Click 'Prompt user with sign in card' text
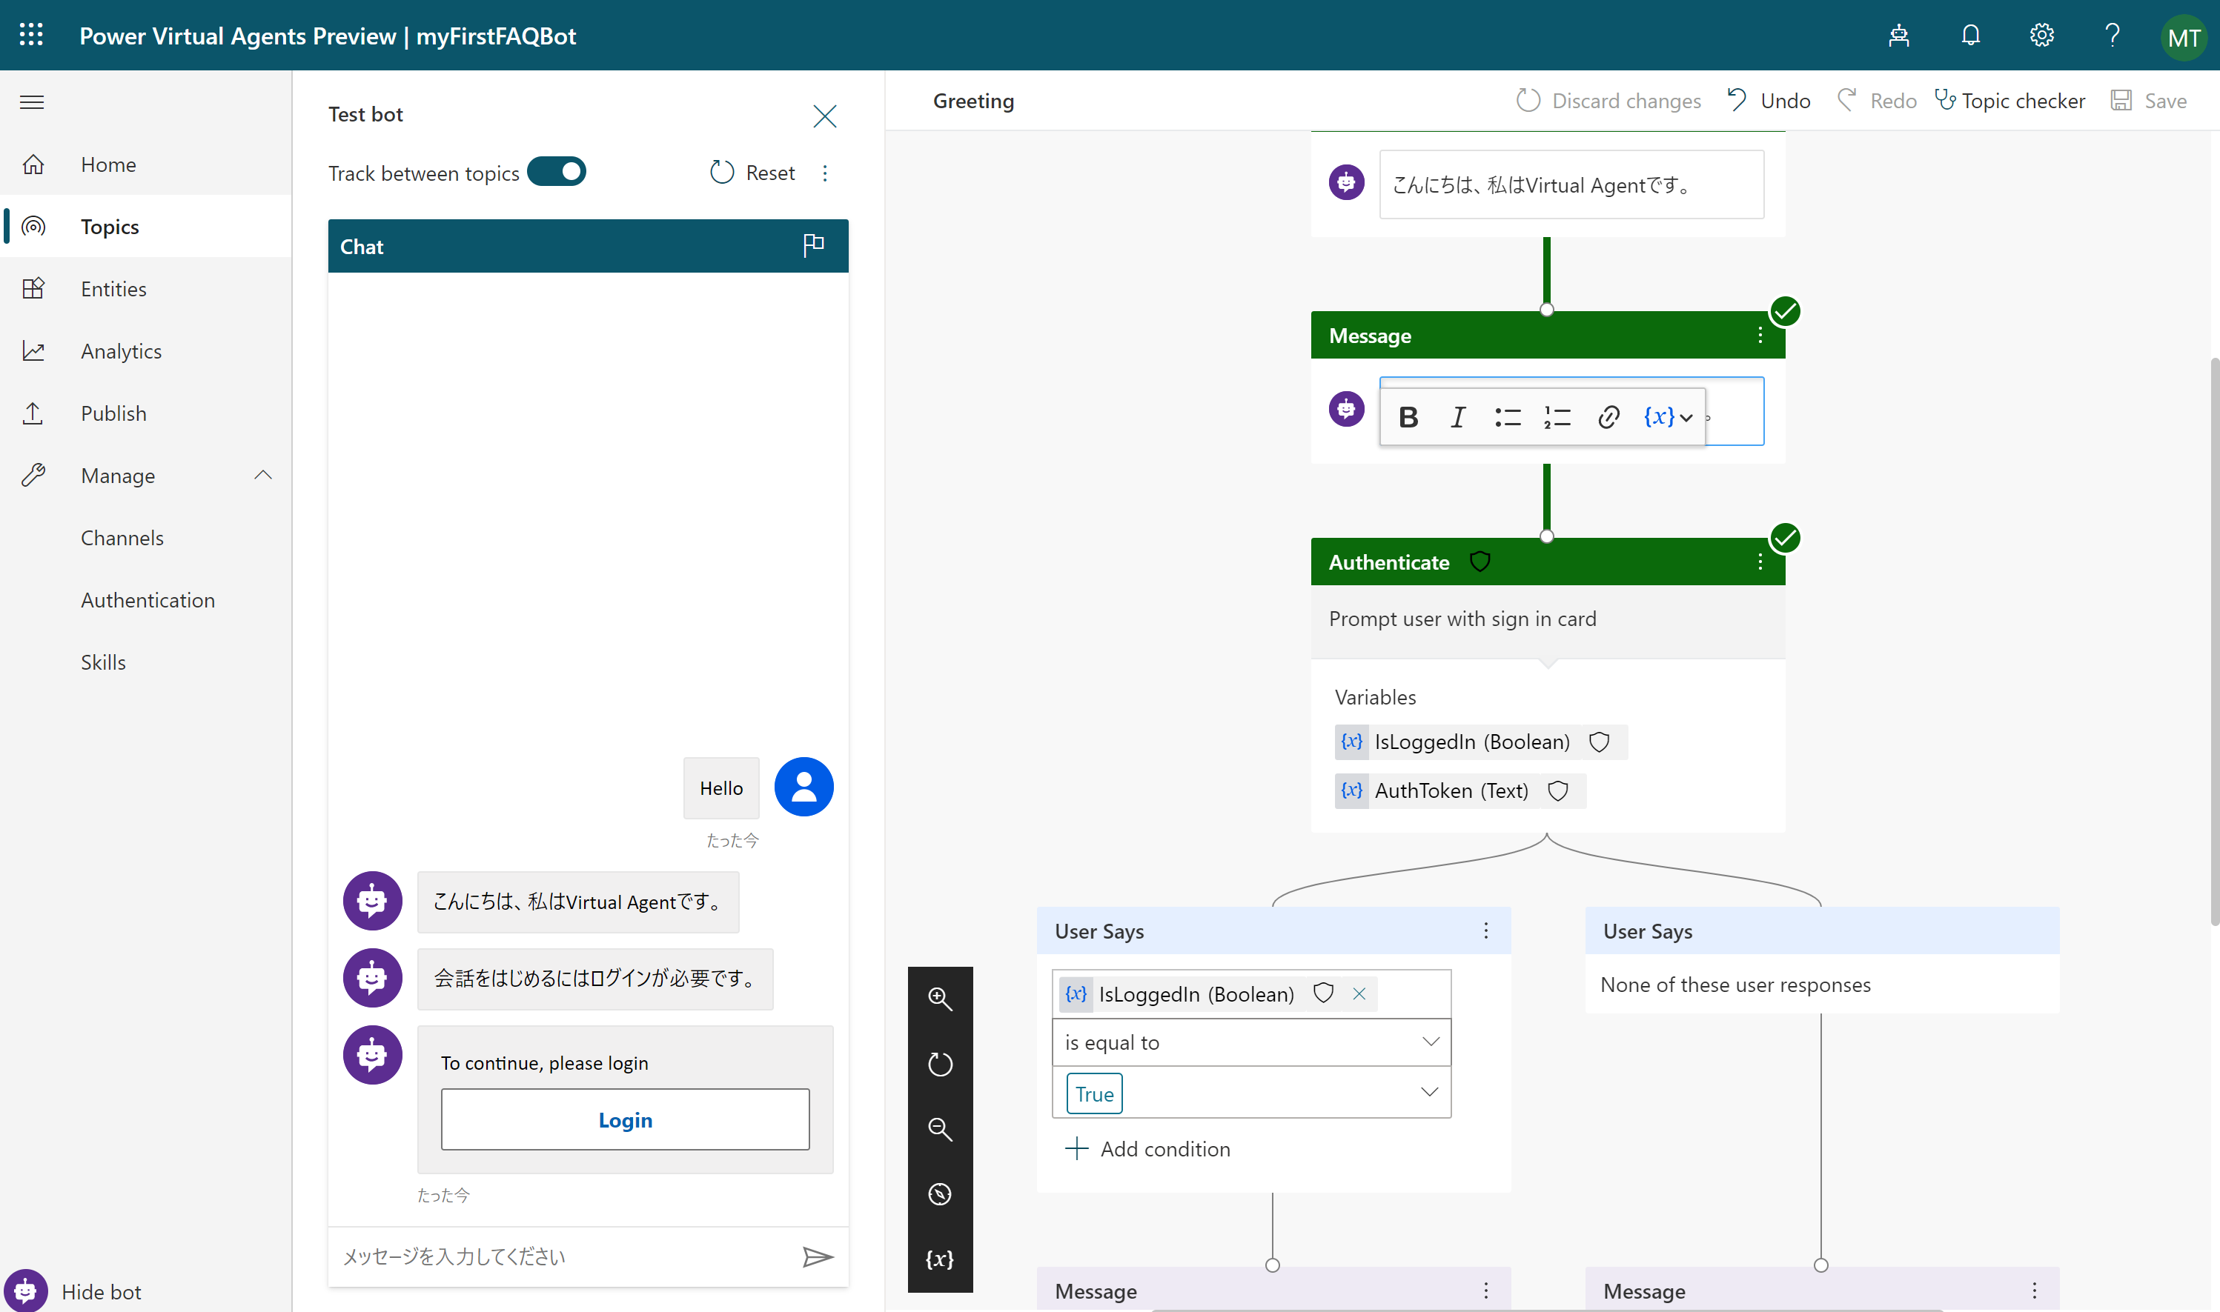The width and height of the screenshot is (2220, 1312). pos(1462,618)
